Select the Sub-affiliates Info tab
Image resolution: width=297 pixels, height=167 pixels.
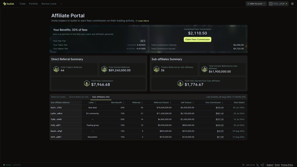point(101,97)
